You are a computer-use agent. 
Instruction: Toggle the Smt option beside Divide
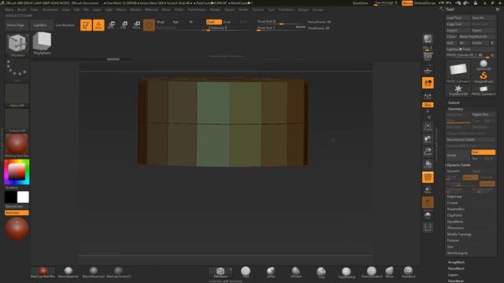[483, 152]
